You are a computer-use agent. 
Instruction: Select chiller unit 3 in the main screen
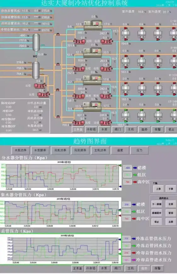click(x=92, y=80)
